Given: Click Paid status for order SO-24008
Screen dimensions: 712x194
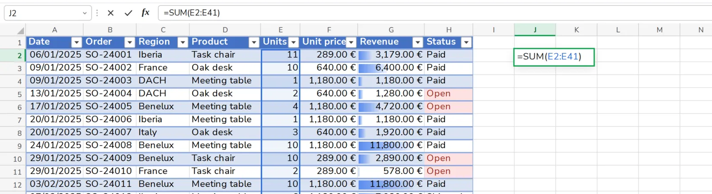Looking at the screenshot, I should coord(449,145).
